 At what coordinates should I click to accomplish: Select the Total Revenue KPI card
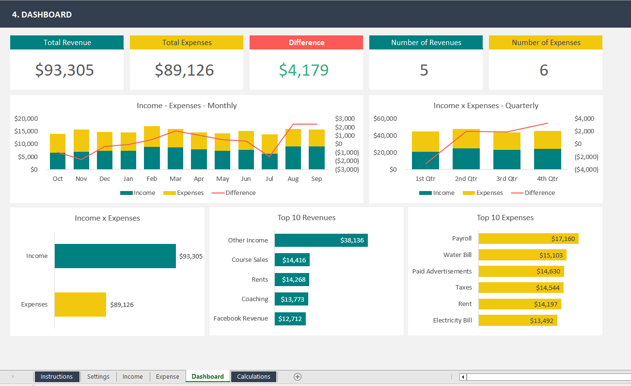click(66, 62)
